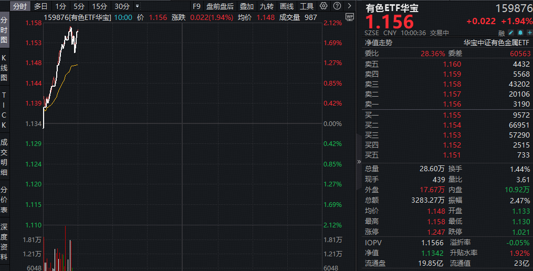Open the more time periods dropdown
This screenshot has width=533, height=271.
pyautogui.click(x=138, y=6)
